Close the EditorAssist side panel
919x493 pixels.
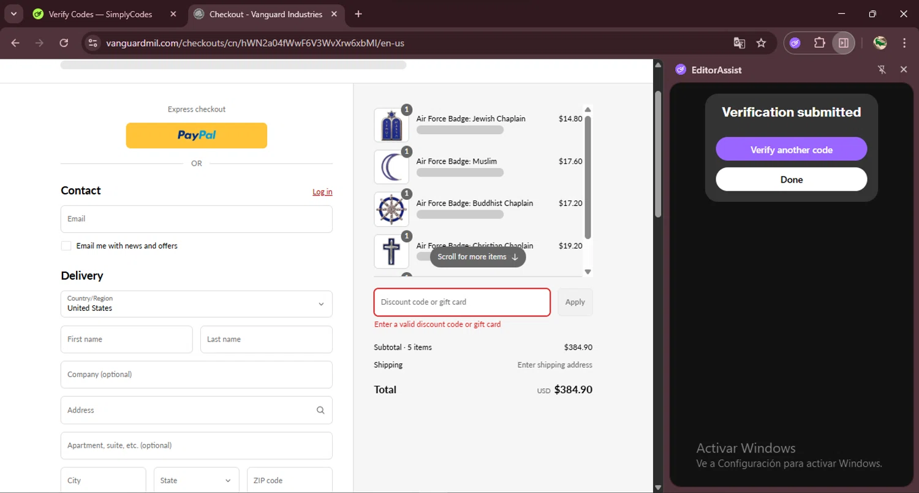[x=904, y=70]
